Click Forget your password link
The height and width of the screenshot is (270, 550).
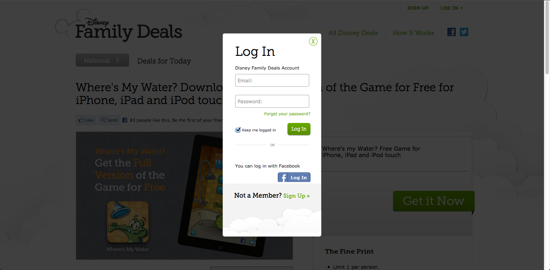287,114
